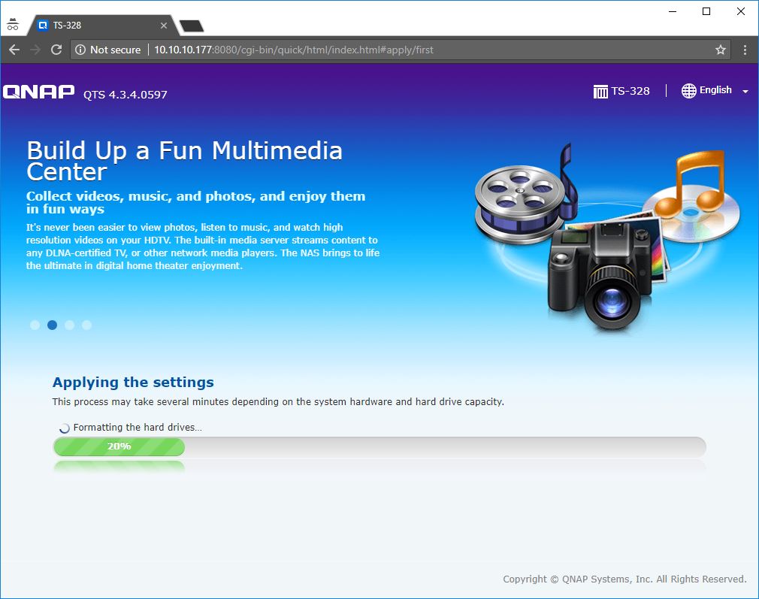
Task: Click the Formatting the hard drives status text
Action: coord(138,428)
